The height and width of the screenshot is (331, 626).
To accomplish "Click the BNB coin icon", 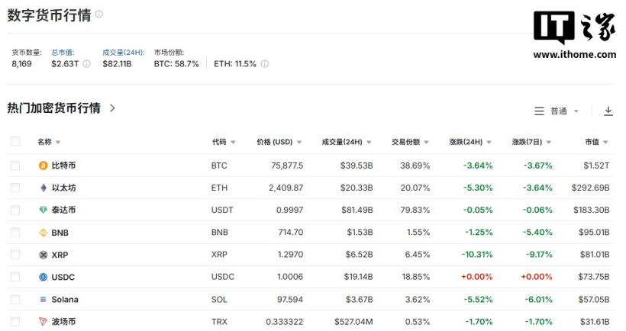I will (x=43, y=233).
